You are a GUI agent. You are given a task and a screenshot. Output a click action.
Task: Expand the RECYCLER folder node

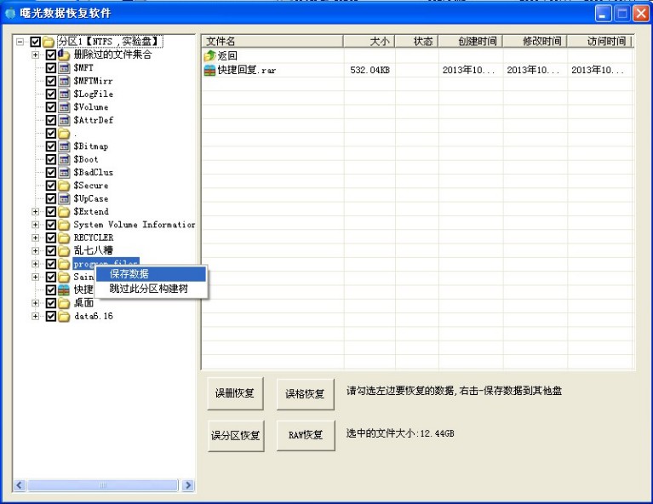(x=36, y=238)
